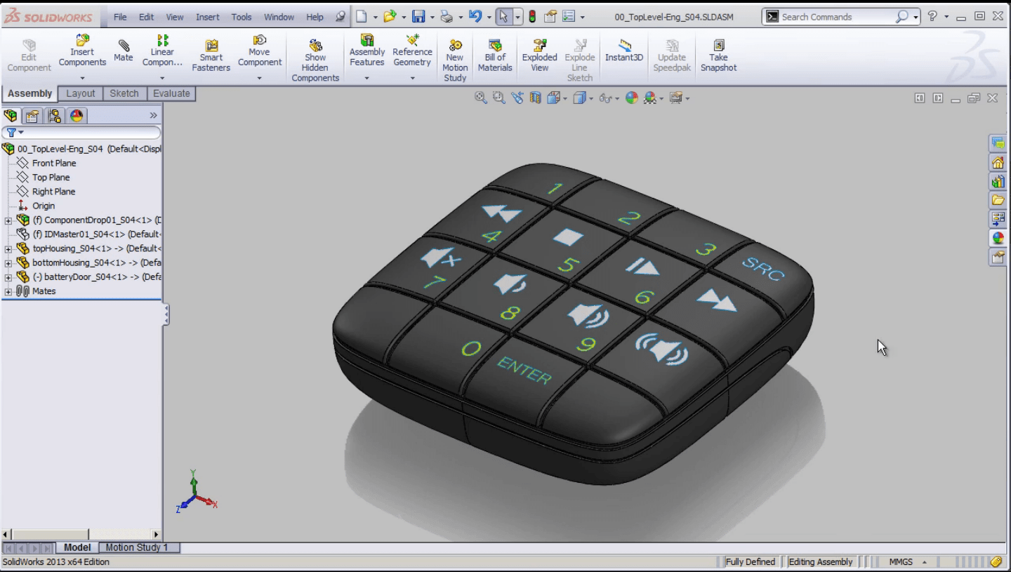Open the DisplayManager tab icon

77,116
